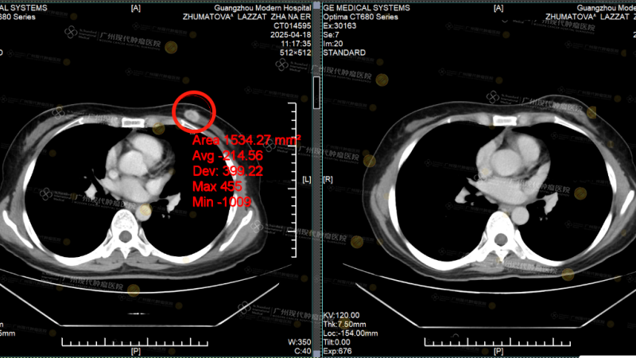Click the [L] orientation marker in left pane

(x=306, y=180)
